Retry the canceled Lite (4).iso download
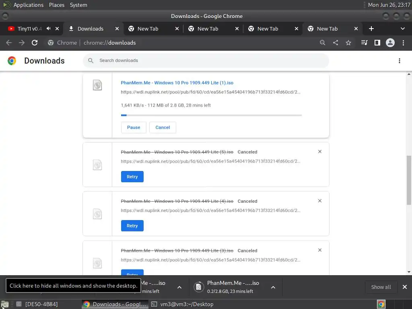 [132, 226]
